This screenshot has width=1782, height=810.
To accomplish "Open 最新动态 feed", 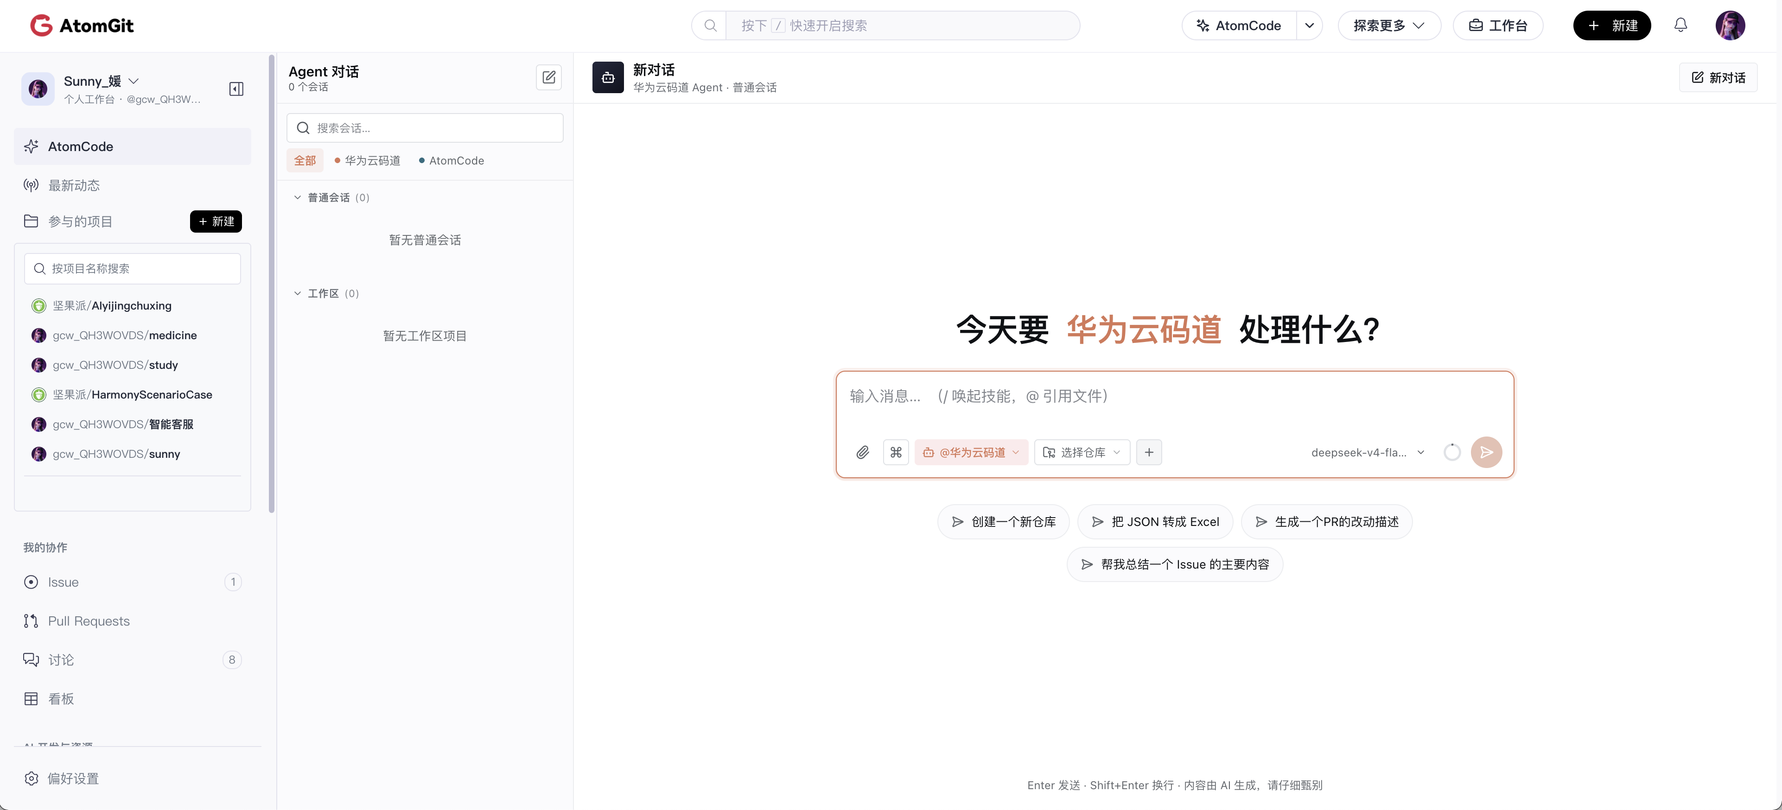I will click(132, 185).
